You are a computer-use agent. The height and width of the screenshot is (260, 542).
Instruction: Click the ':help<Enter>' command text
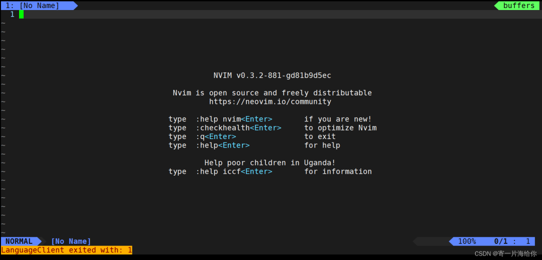coord(223,145)
